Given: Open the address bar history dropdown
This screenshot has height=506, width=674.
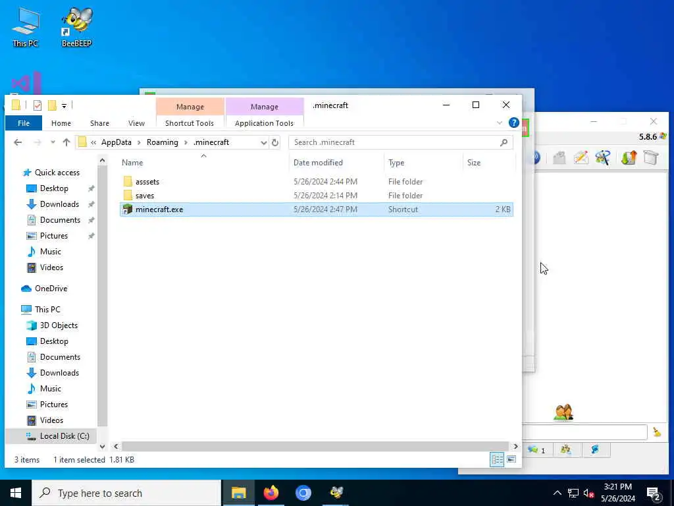Looking at the screenshot, I should [263, 142].
